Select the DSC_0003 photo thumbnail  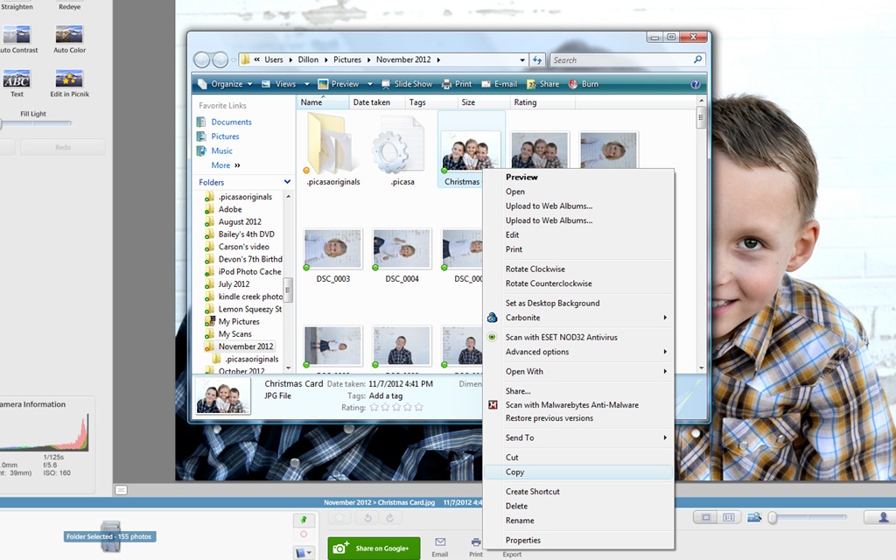point(333,249)
